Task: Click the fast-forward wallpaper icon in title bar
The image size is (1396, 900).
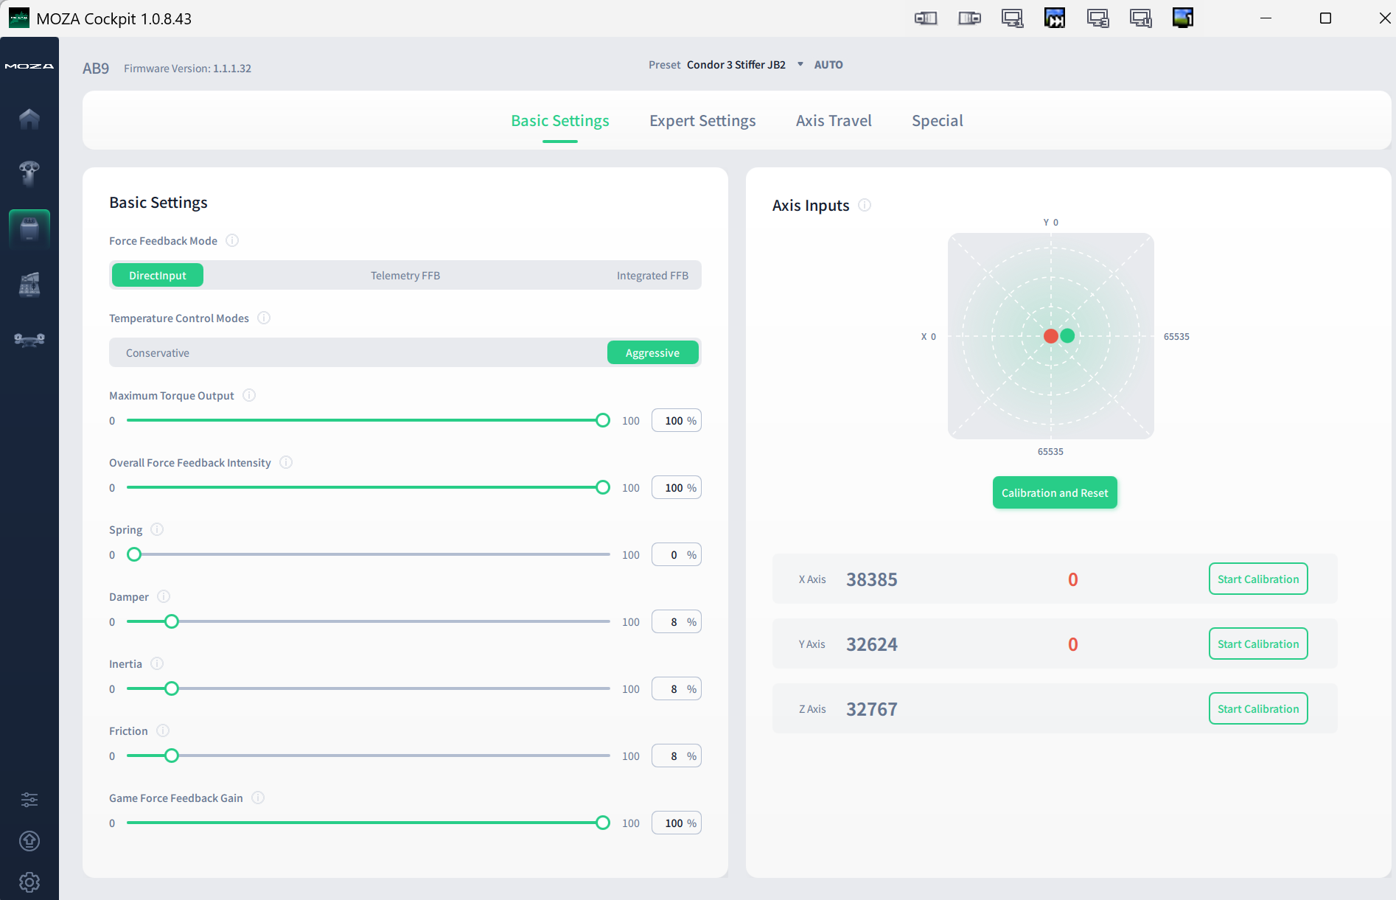Action: point(1055,18)
